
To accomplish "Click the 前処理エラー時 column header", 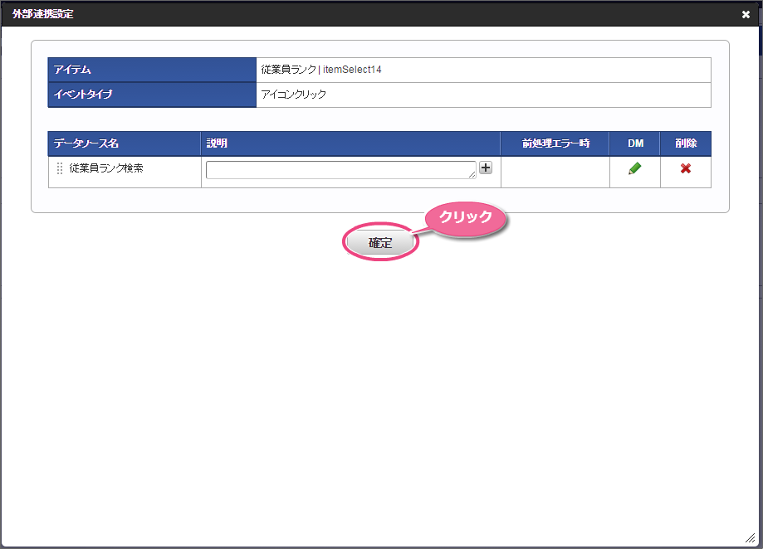I will pyautogui.click(x=555, y=143).
